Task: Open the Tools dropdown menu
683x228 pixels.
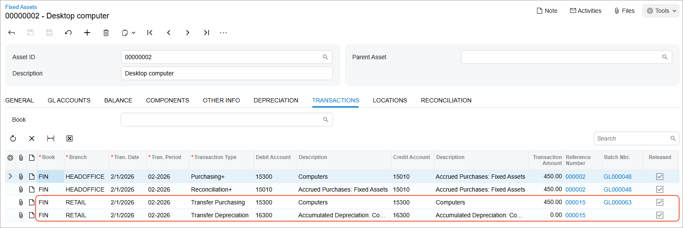Action: click(x=661, y=11)
